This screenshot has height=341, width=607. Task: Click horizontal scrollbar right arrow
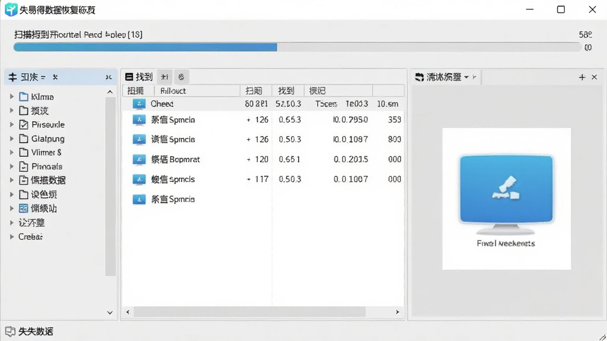397,312
